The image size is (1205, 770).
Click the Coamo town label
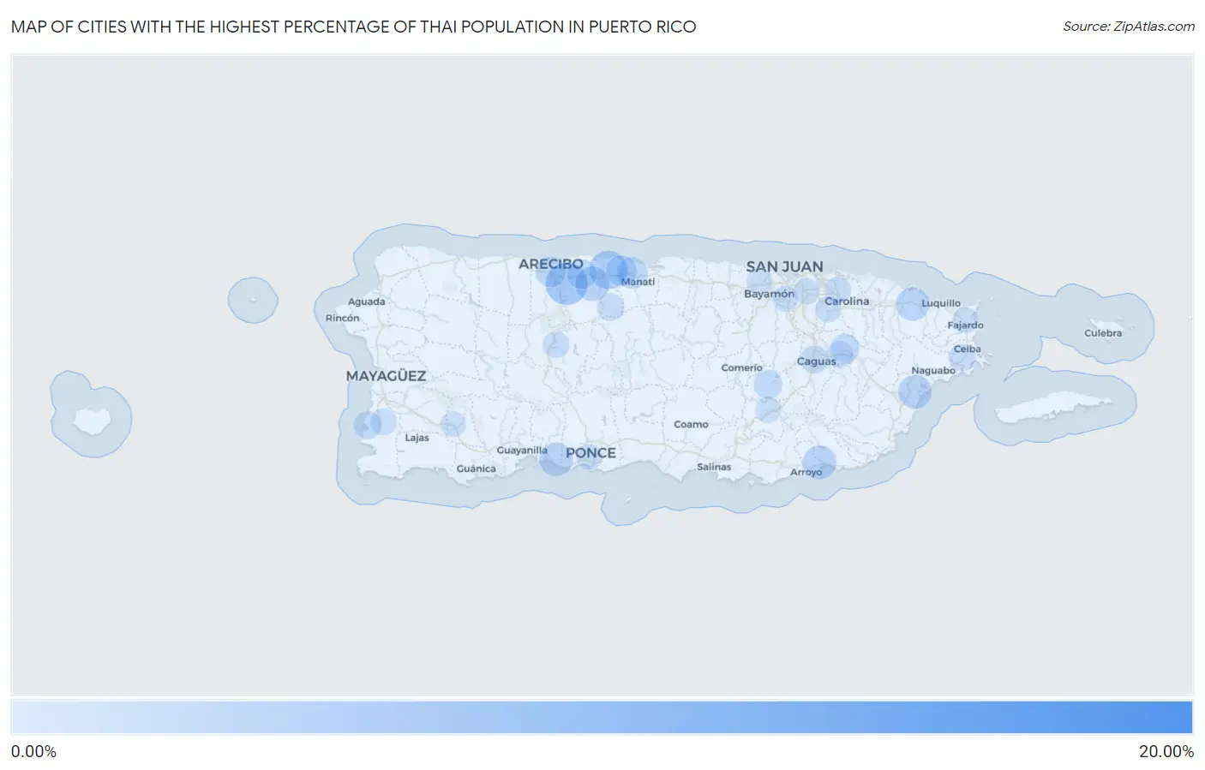pyautogui.click(x=691, y=425)
